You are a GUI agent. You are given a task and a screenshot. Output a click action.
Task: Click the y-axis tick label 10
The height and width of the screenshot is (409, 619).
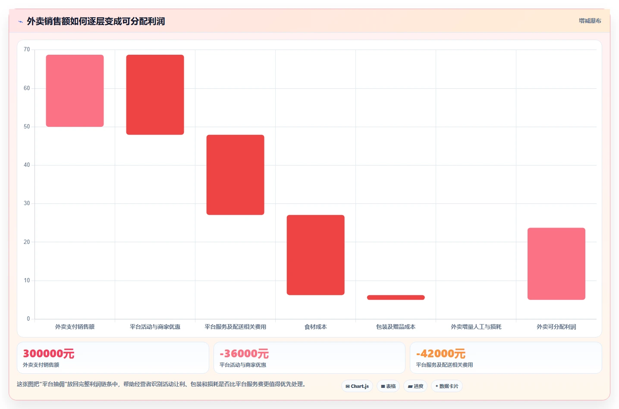pos(27,281)
